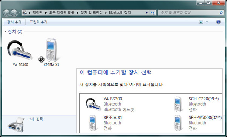Image resolution: width=227 pixels, height=137 pixels.
Task: Change the view with the view icon
Action: pos(201,22)
